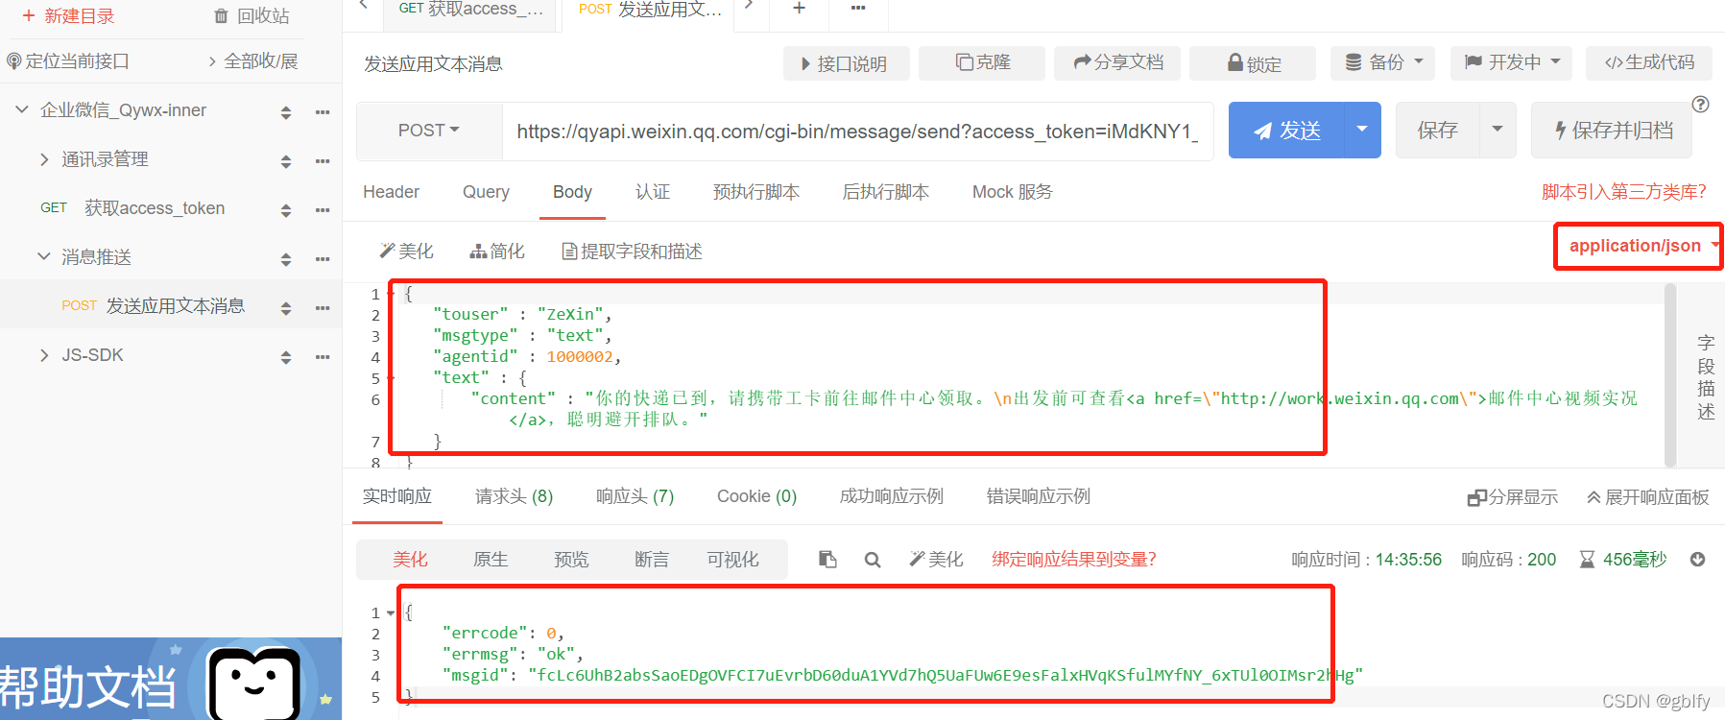Screen dimensions: 1725x720
Task: Select 原生 raw response view
Action: coord(491,560)
